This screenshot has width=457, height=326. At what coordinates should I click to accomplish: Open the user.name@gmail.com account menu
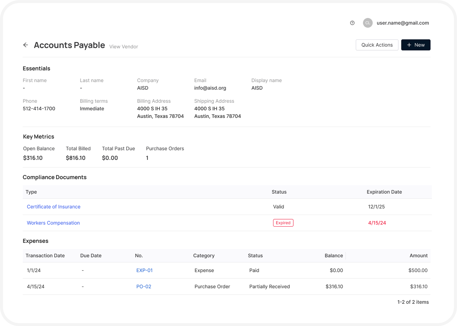(x=403, y=23)
